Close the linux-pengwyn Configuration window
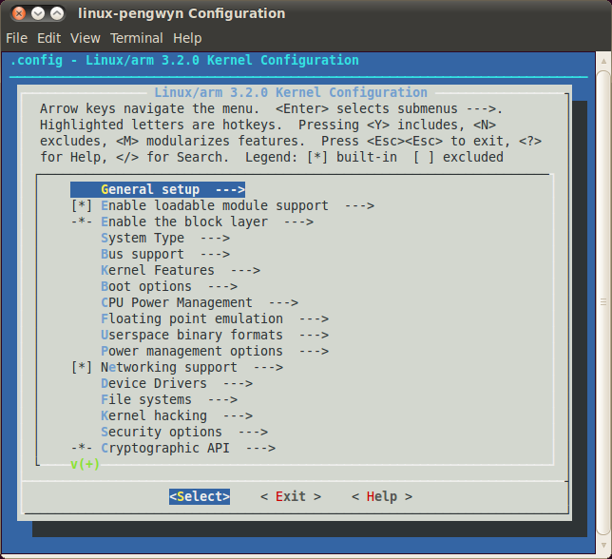Viewport: 612px width, 559px height. 18,13
